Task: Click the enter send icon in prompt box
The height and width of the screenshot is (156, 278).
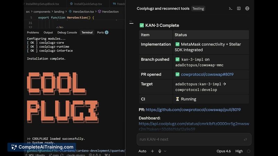Action: [245, 139]
